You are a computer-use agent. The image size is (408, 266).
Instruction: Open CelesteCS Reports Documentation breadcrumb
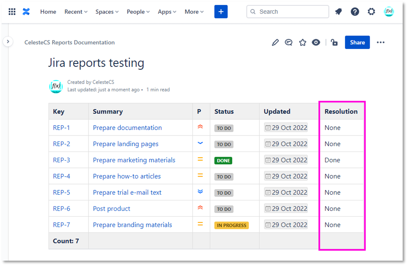pyautogui.click(x=70, y=42)
